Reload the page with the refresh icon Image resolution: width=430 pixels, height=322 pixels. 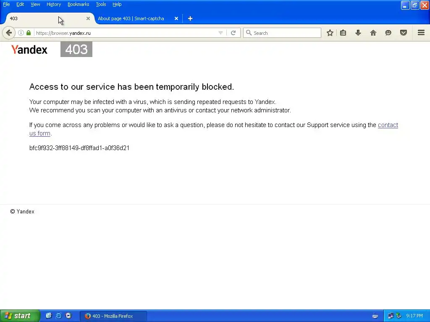[x=233, y=33]
